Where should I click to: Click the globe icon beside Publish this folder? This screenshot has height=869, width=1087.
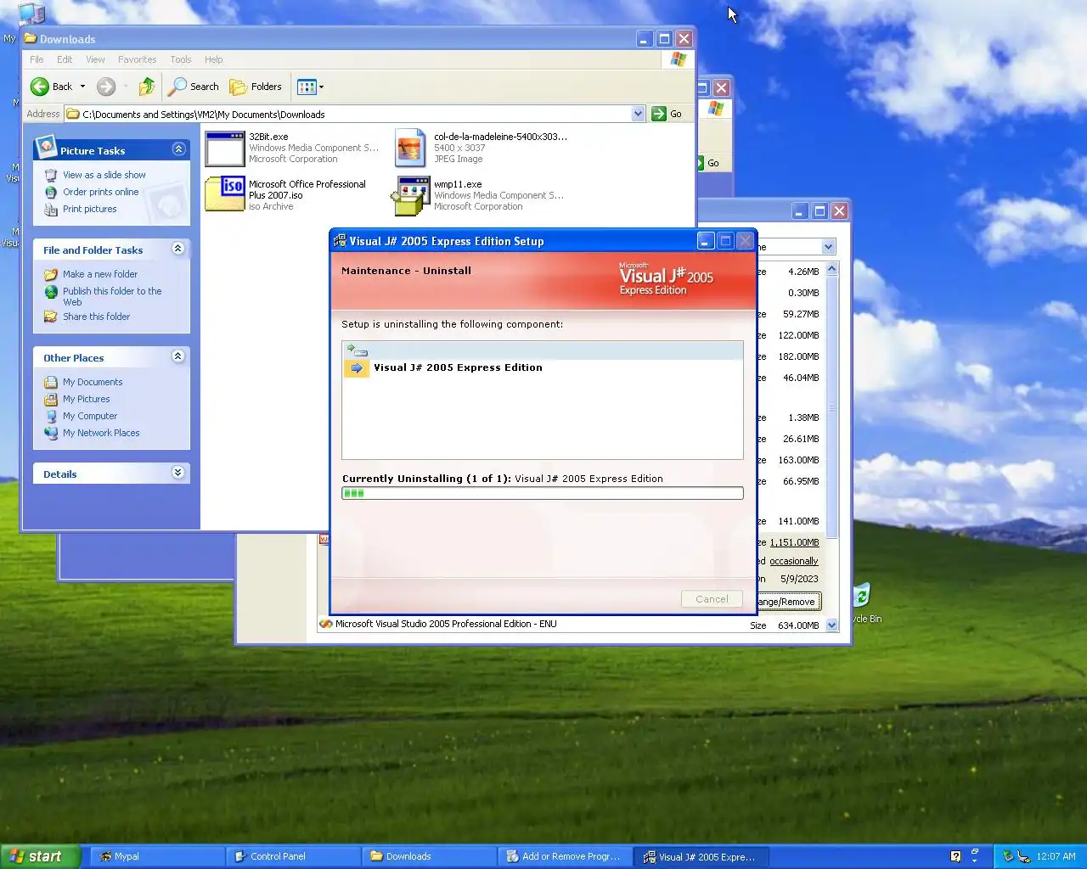tap(51, 291)
